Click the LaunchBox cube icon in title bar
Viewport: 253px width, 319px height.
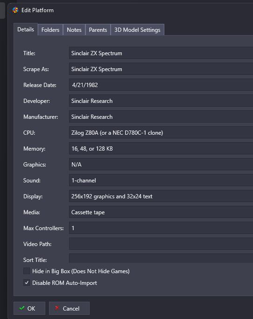(15, 10)
